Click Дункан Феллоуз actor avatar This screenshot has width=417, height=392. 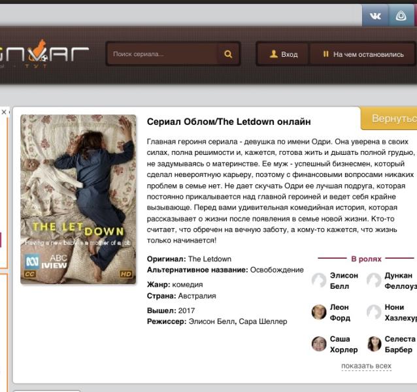[x=374, y=280]
